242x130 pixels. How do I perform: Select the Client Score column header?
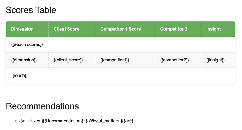coord(72,29)
